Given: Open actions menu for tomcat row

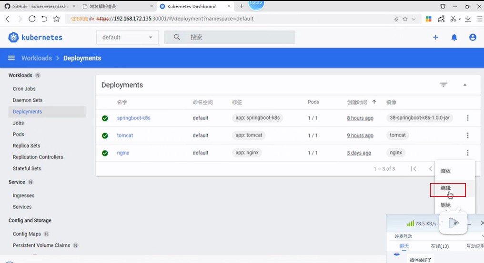Looking at the screenshot, I should click(x=468, y=136).
